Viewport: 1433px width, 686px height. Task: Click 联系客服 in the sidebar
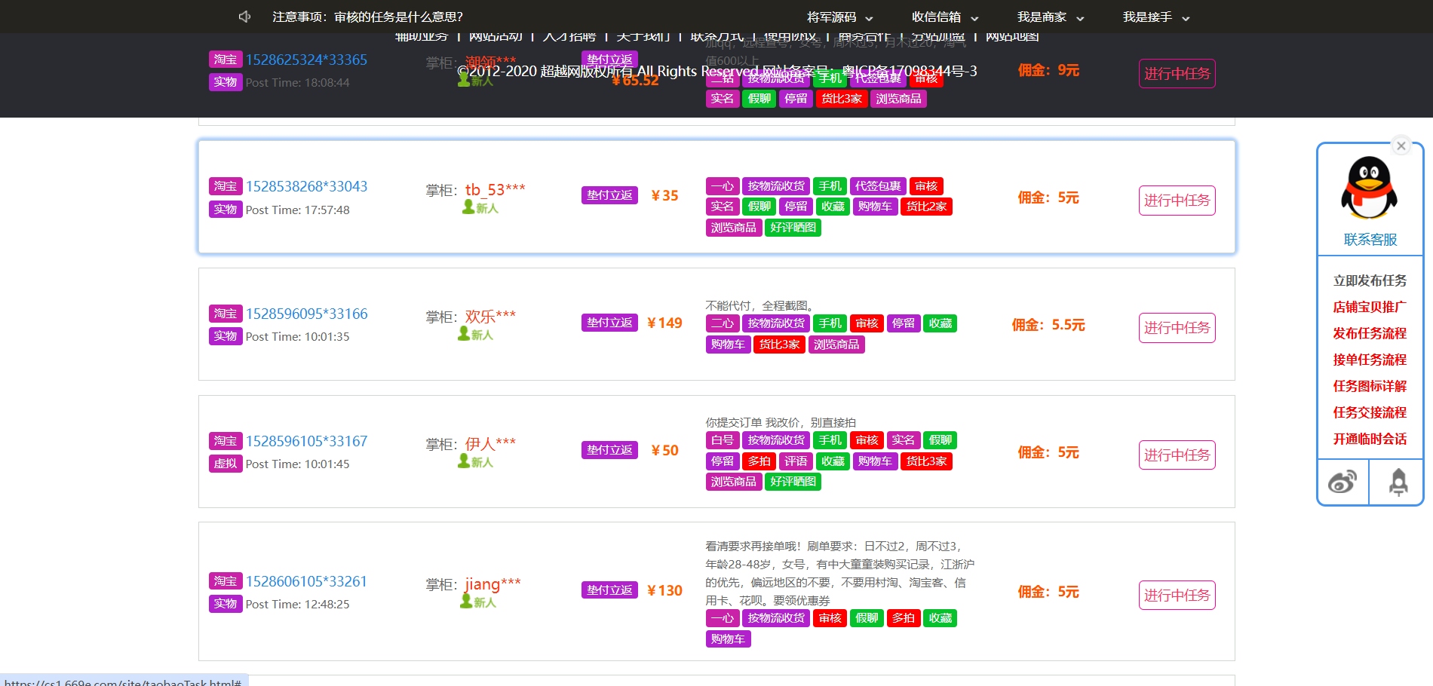pos(1370,240)
